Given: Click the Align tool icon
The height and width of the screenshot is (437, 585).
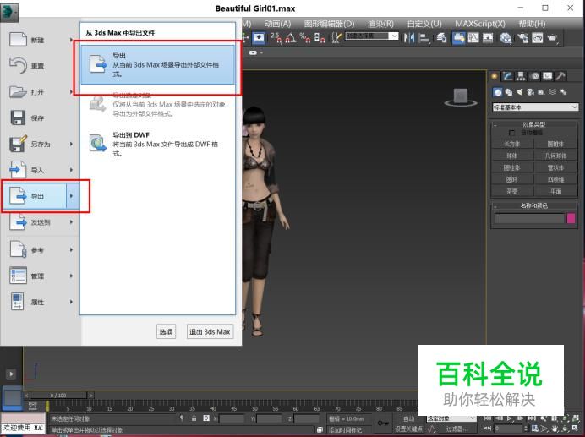Looking at the screenshot, I should 424,38.
